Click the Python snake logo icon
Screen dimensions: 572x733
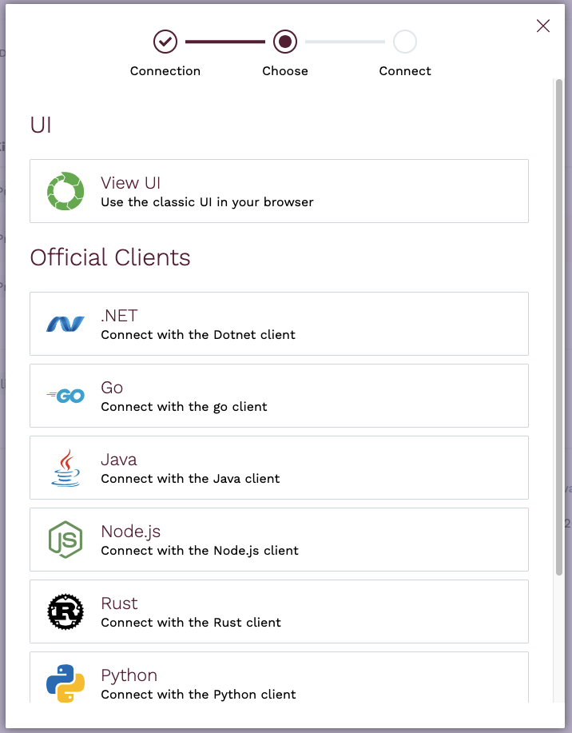point(66,683)
